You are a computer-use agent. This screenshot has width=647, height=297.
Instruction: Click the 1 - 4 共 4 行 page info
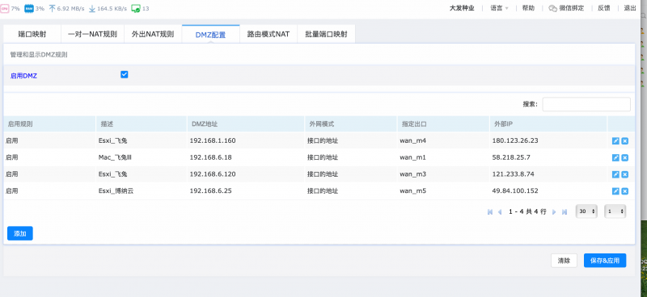click(527, 211)
